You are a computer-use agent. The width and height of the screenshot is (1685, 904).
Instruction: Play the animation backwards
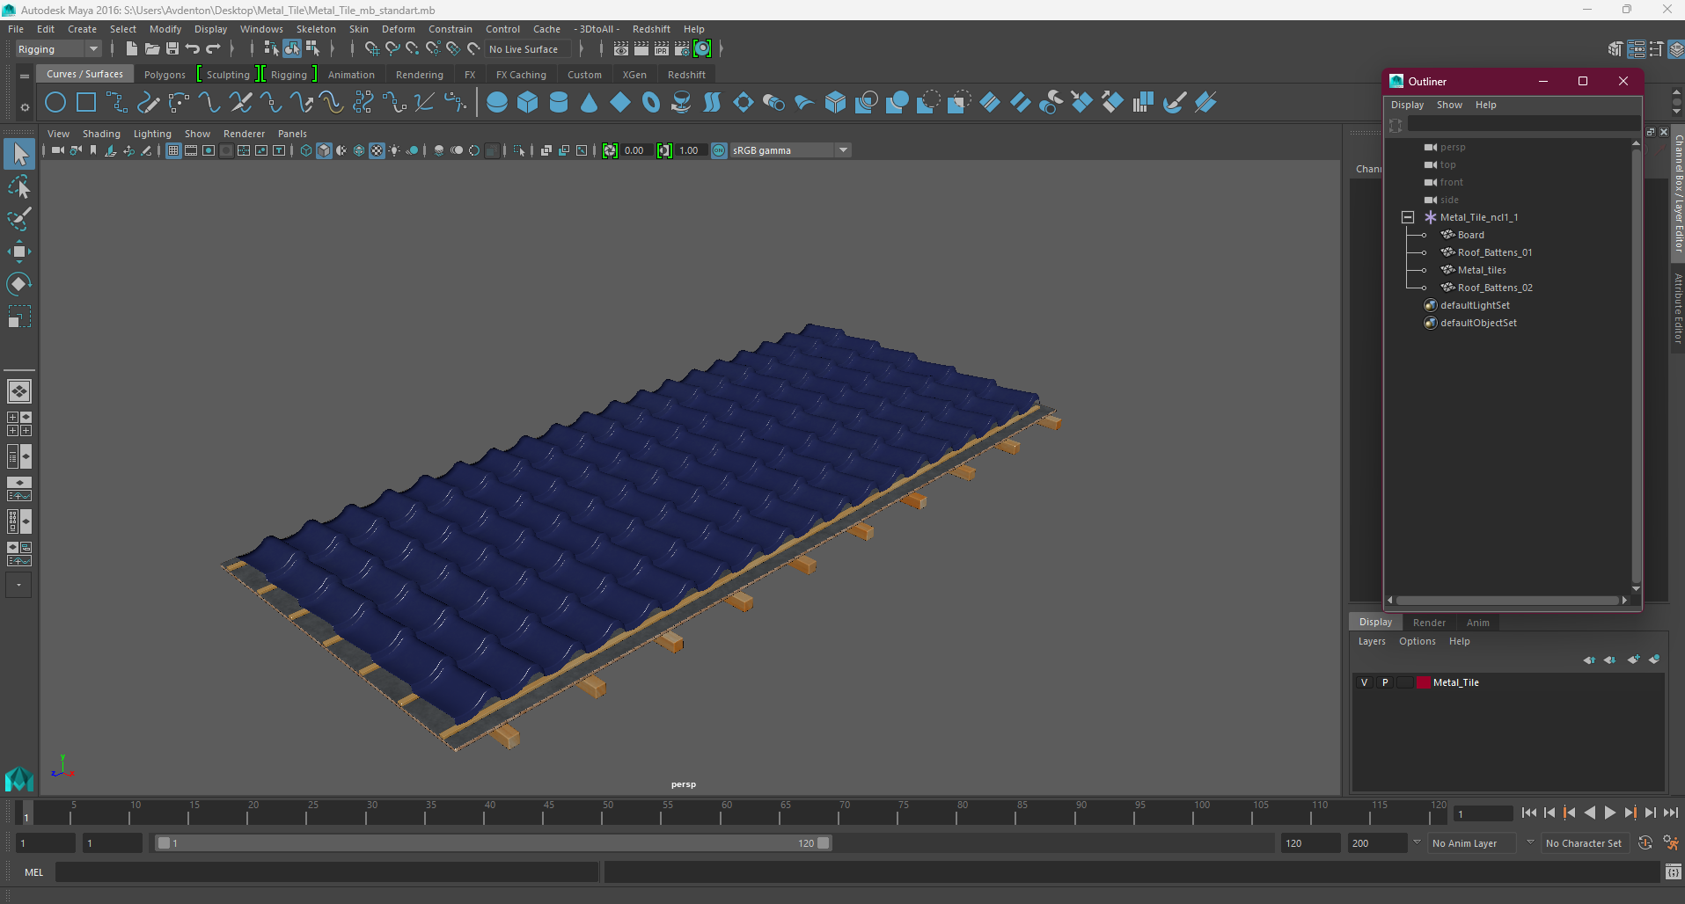(1589, 813)
